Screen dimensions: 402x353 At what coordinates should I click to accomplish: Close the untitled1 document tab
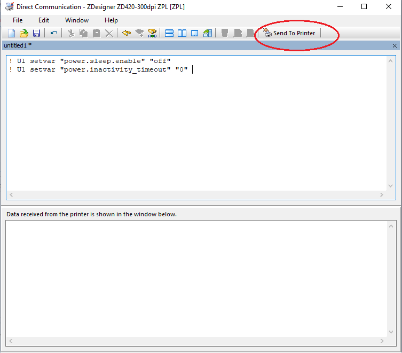[395, 46]
